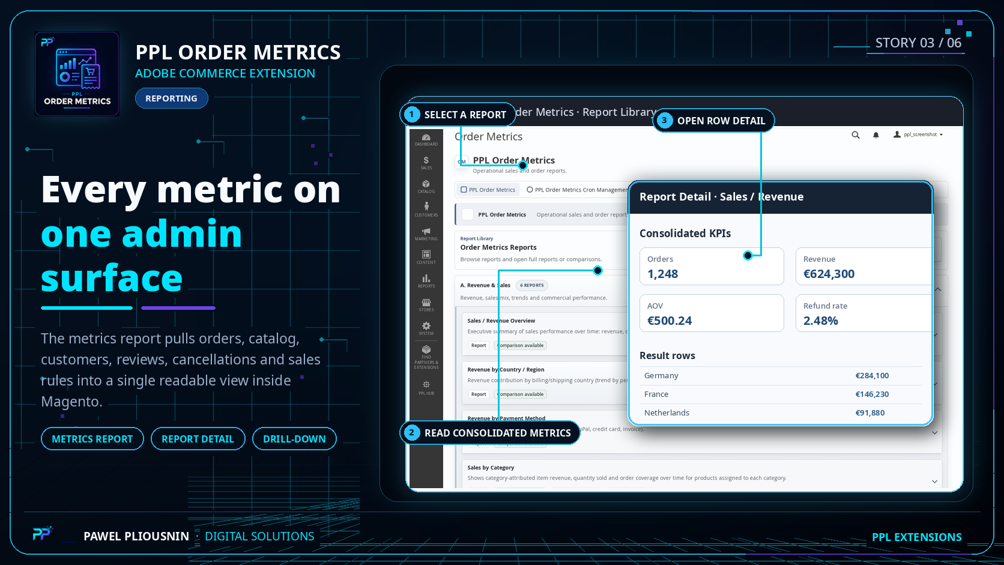Screen dimensions: 1004x565
Task: Open the Stores storefront icon
Action: tap(426, 305)
